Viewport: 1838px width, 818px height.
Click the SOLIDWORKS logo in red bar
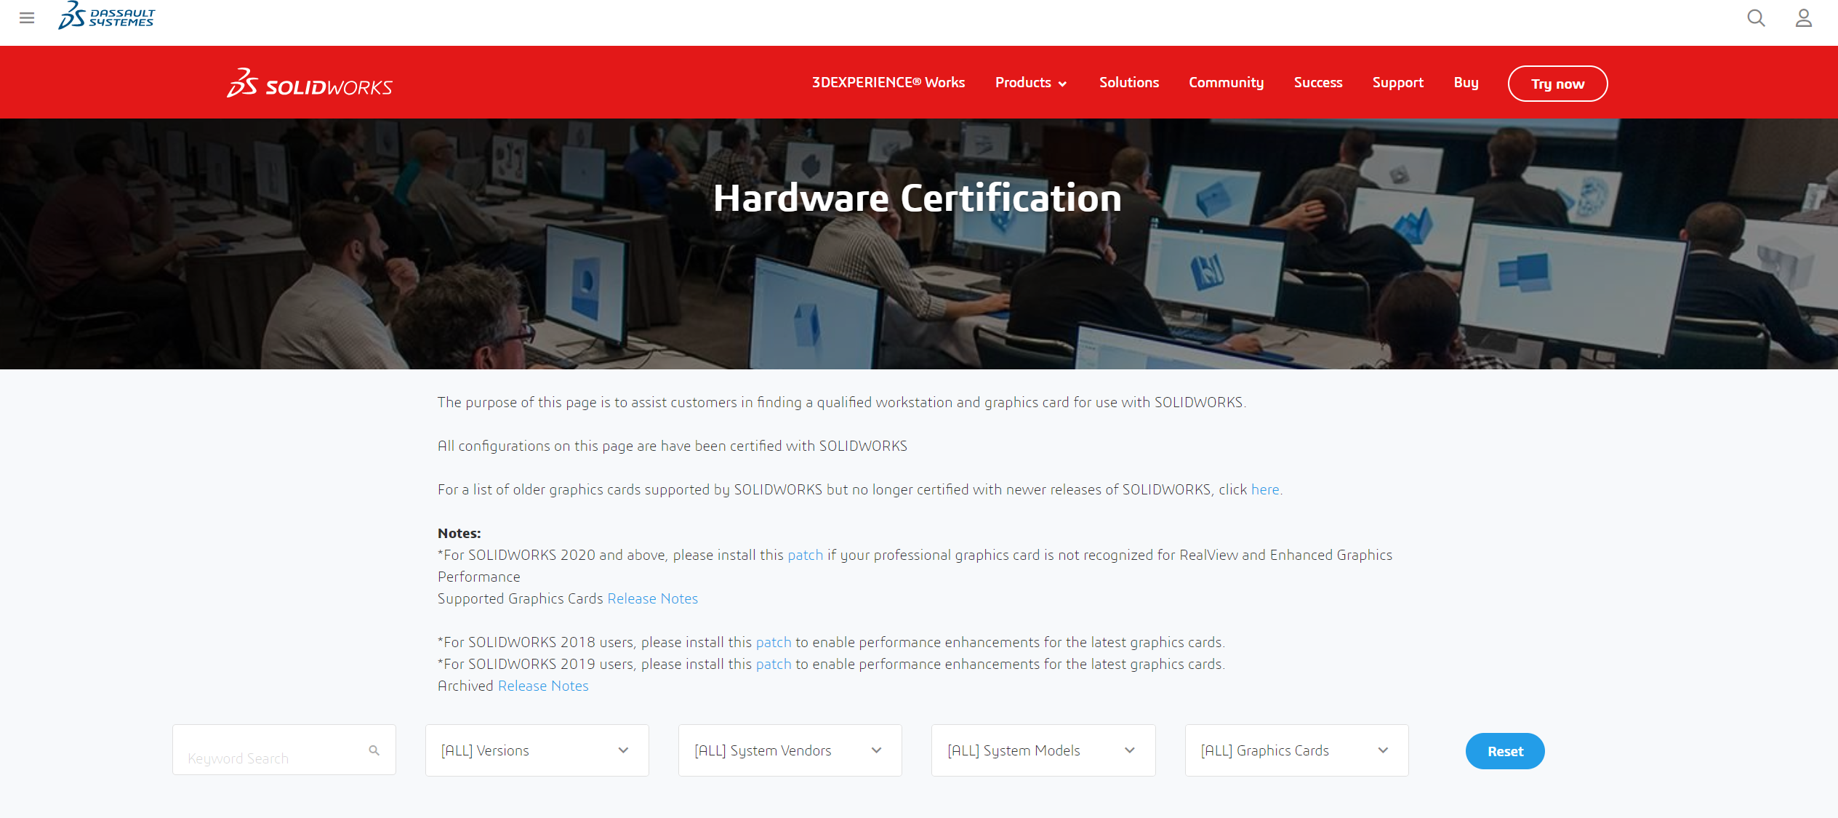(310, 84)
